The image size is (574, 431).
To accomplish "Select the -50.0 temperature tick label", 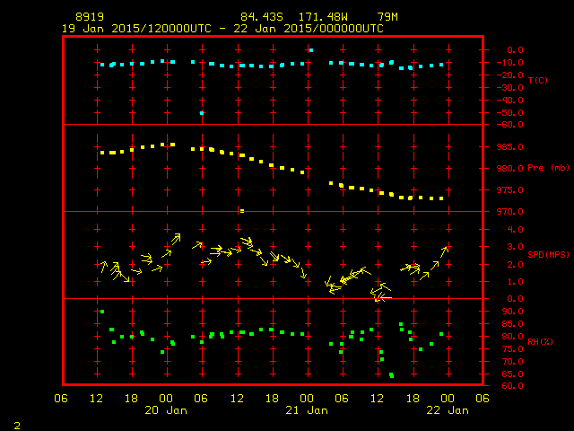I will click(510, 112).
